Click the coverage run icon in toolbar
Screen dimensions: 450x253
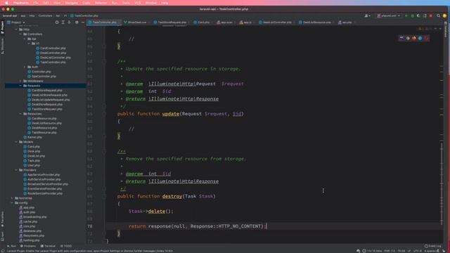tap(418, 15)
